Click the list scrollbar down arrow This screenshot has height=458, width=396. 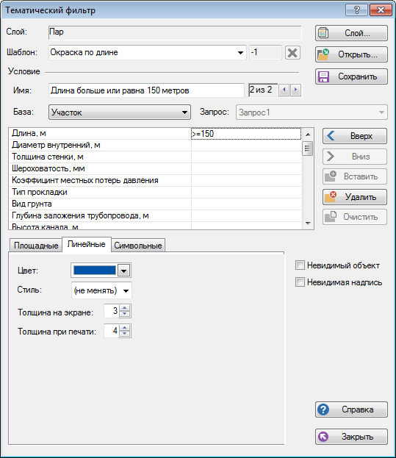(x=307, y=223)
